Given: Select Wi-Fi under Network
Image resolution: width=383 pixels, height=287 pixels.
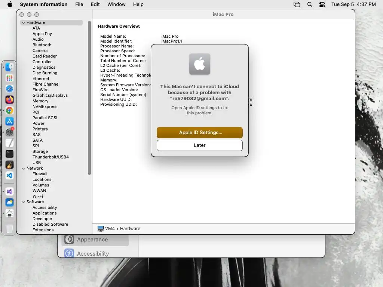Looking at the screenshot, I should pyautogui.click(x=38, y=197).
